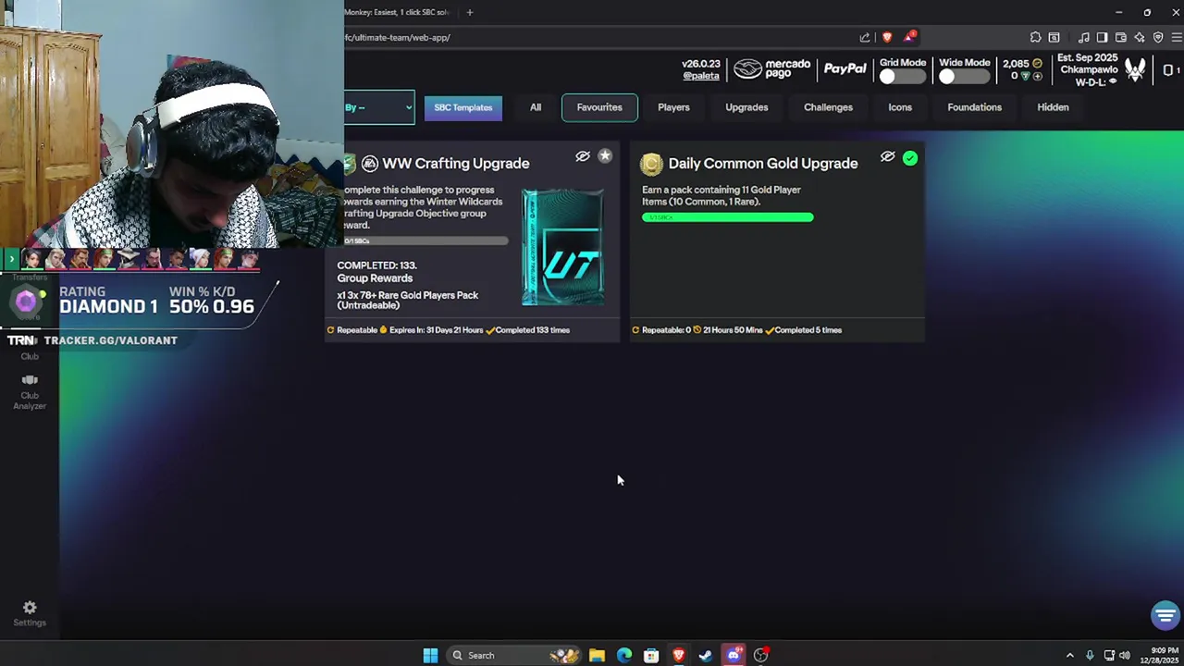Screen dimensions: 1184x666
Task: Open the blue chat widget button
Action: [x=1165, y=615]
